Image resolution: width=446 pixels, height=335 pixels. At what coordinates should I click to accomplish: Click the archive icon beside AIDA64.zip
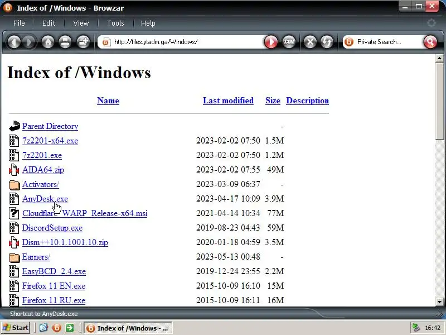coord(13,170)
